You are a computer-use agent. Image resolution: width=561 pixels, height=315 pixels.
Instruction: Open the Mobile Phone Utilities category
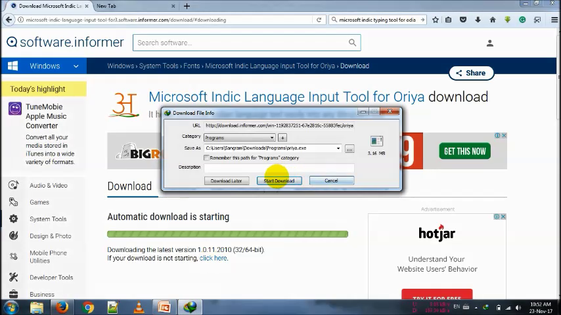coord(49,257)
